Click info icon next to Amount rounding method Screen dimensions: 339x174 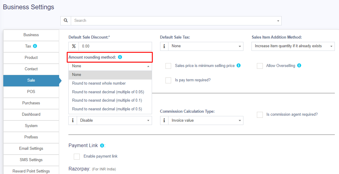click(x=120, y=57)
